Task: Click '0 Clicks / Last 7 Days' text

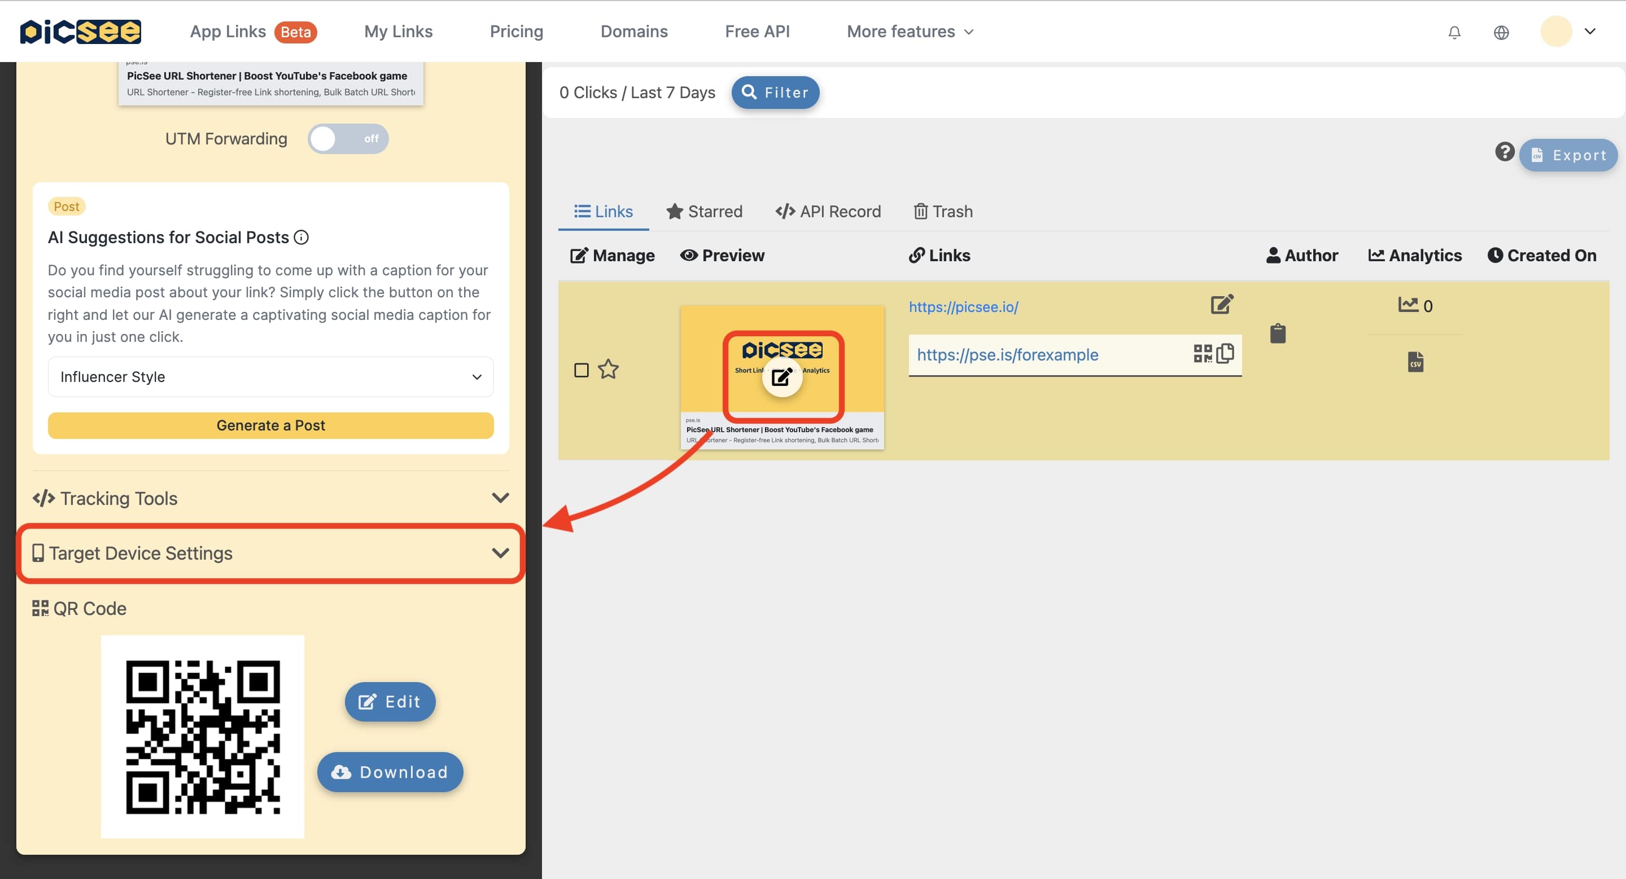Action: tap(637, 93)
